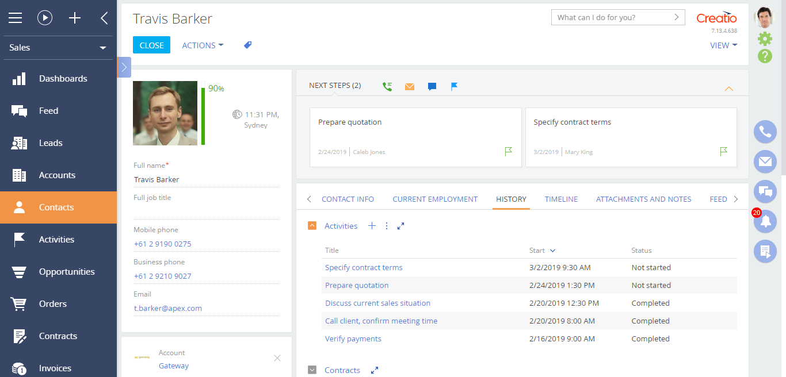Expand the Sales workplace selector
Image resolution: width=786 pixels, height=377 pixels.
coord(58,48)
